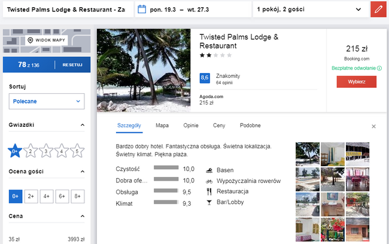
Task: Click the Klimat rating bar
Action: click(x=166, y=202)
